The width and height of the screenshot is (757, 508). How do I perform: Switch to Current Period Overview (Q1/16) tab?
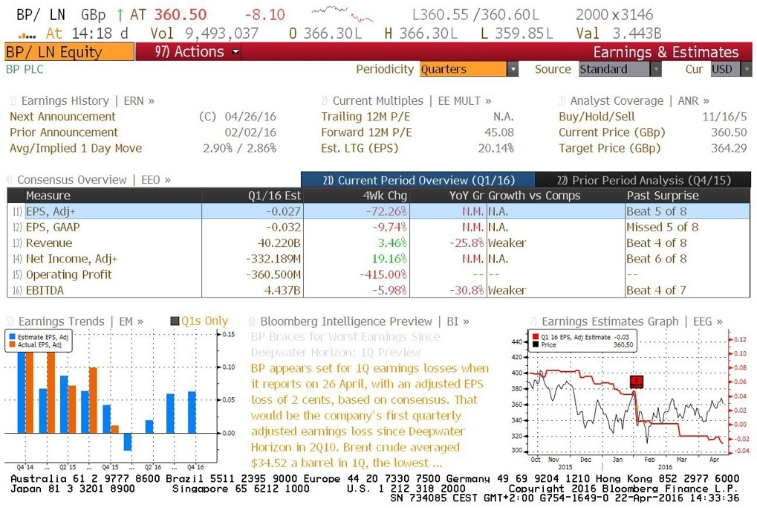[418, 180]
